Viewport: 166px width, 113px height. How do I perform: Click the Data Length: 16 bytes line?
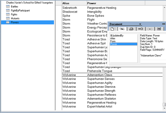coord(151,41)
